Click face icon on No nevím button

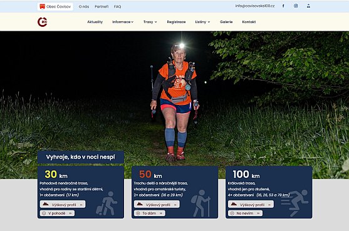click(232, 214)
